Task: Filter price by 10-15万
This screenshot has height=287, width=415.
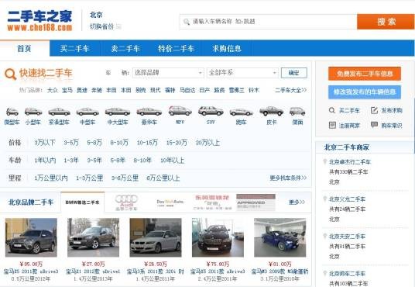Action: coord(147,143)
